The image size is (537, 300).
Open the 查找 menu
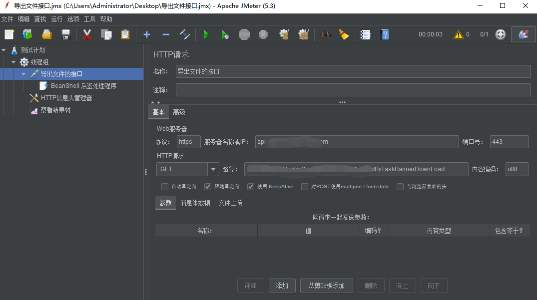[40, 19]
